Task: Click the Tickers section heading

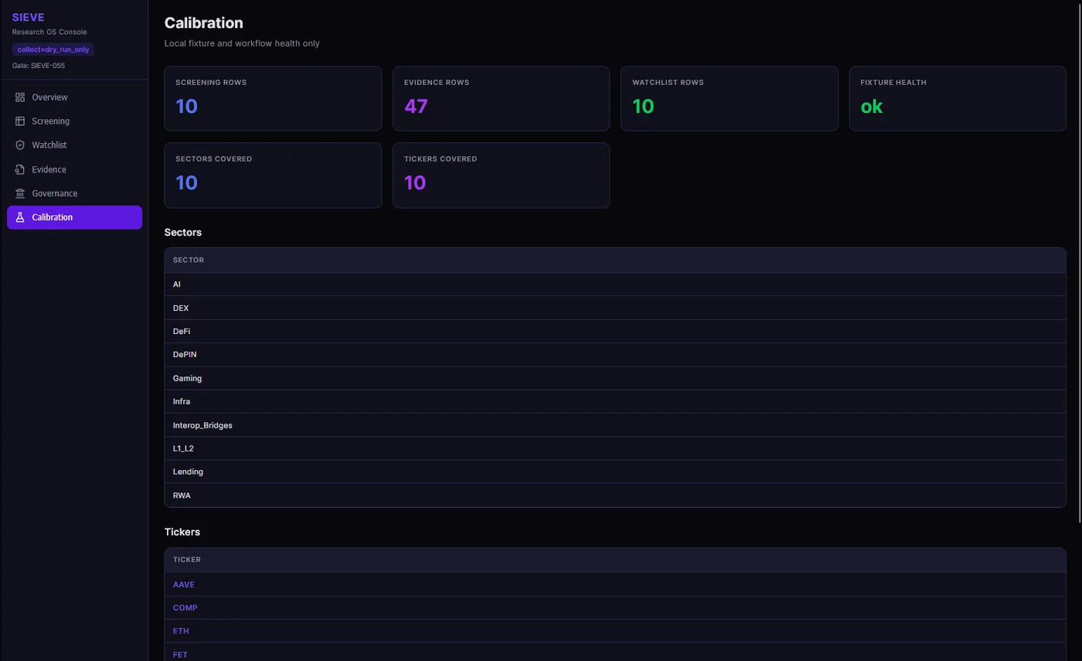Action: pos(182,532)
